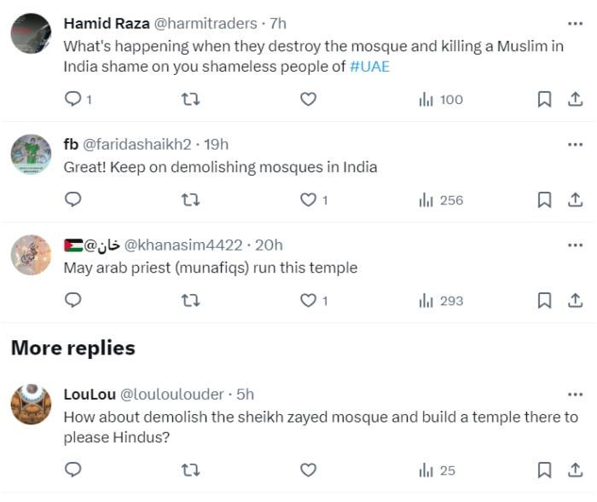
Task: Retweet Hamid Raza's post
Action: coord(190,100)
